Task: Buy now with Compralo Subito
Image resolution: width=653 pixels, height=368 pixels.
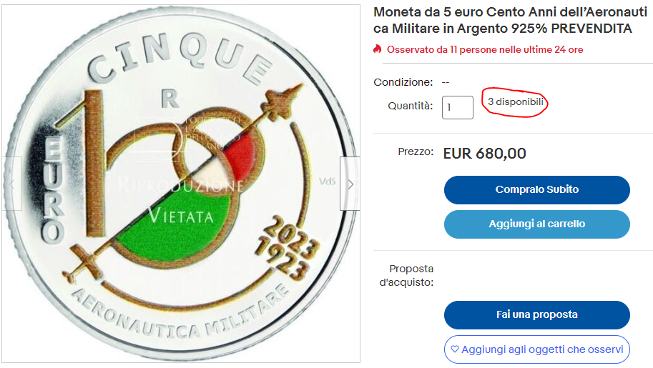Action: coord(537,190)
